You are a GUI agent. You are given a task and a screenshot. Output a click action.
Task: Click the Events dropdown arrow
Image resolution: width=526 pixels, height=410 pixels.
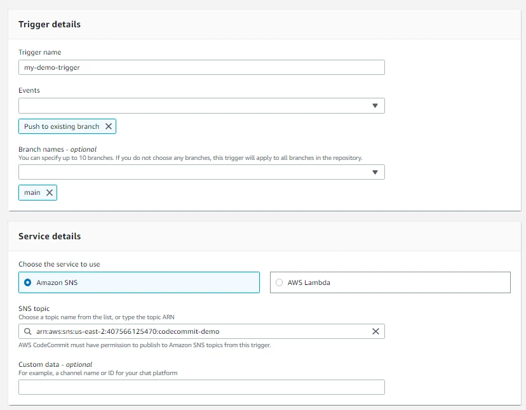click(375, 106)
